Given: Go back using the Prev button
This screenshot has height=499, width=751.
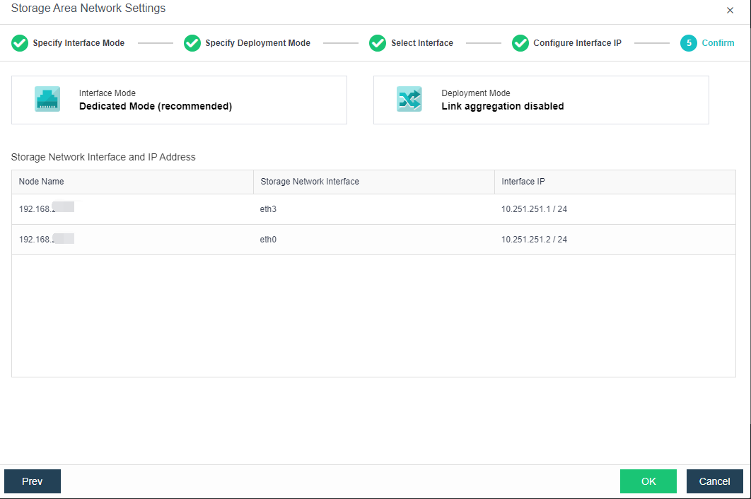Looking at the screenshot, I should click(32, 481).
